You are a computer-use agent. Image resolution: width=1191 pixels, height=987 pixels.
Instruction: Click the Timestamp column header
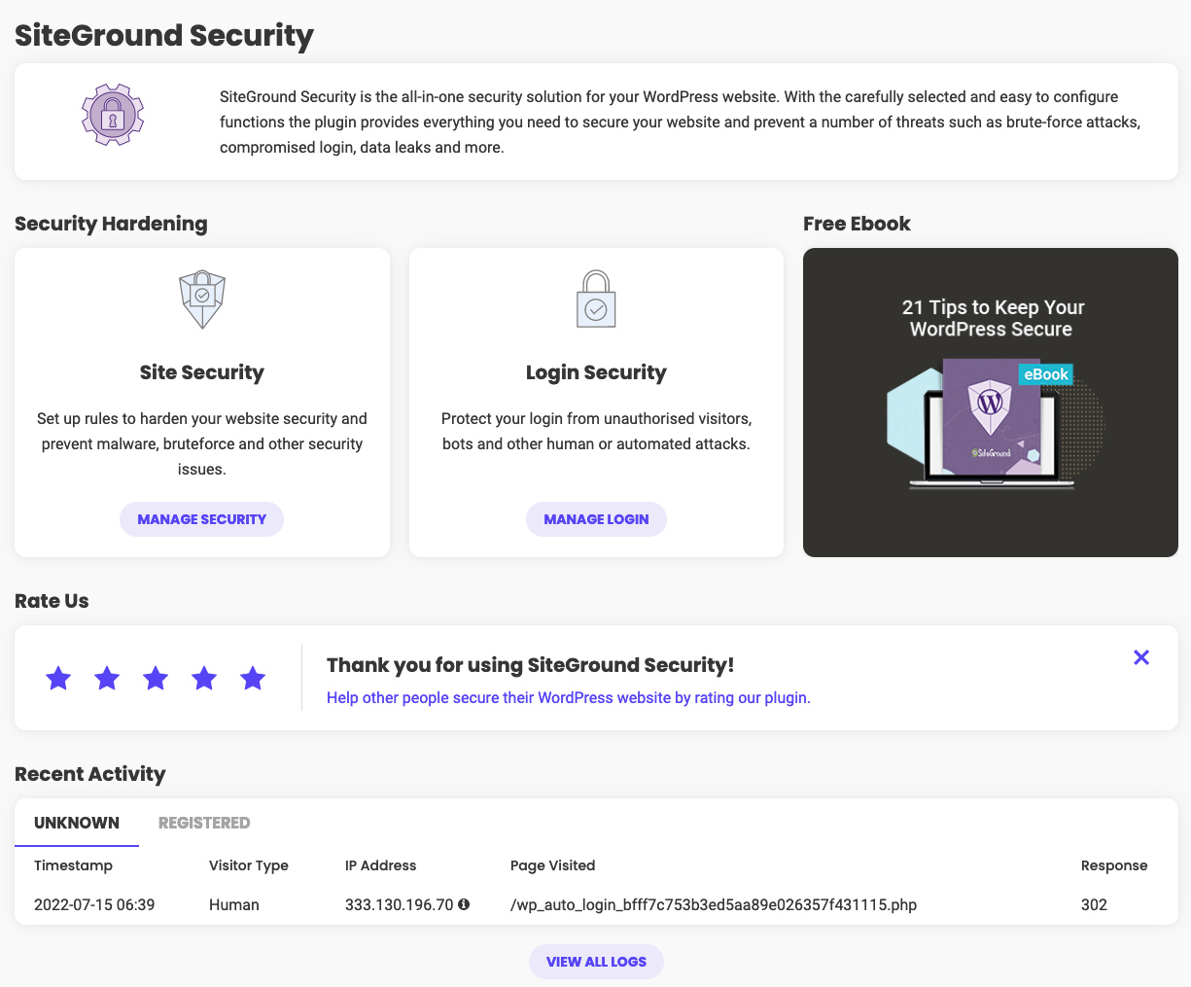tap(73, 865)
